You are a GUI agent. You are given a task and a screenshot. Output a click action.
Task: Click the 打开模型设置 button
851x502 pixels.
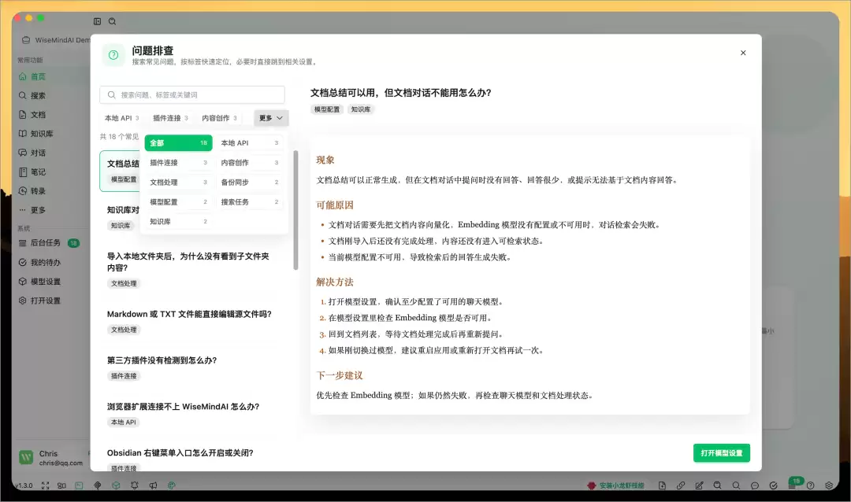tap(721, 453)
